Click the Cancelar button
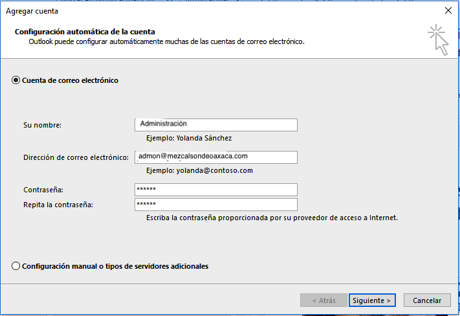460x316 pixels. pyautogui.click(x=426, y=300)
